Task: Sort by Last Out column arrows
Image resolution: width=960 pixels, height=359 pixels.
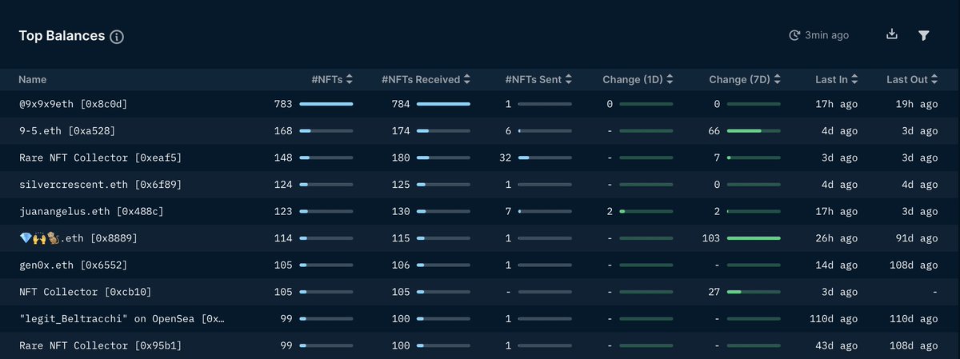Action: point(935,80)
